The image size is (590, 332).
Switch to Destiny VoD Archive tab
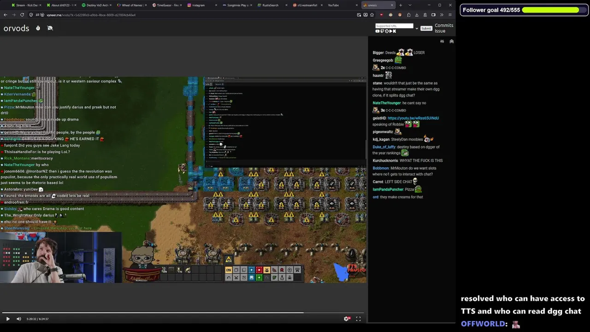(97, 5)
